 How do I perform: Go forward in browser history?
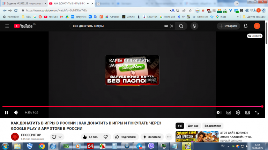tap(10, 10)
